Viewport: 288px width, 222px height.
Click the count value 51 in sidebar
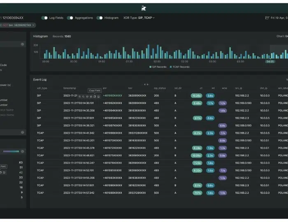click(21, 167)
